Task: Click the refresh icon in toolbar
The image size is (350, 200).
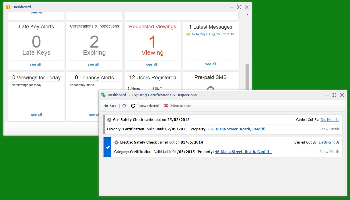Action: [x=124, y=106]
